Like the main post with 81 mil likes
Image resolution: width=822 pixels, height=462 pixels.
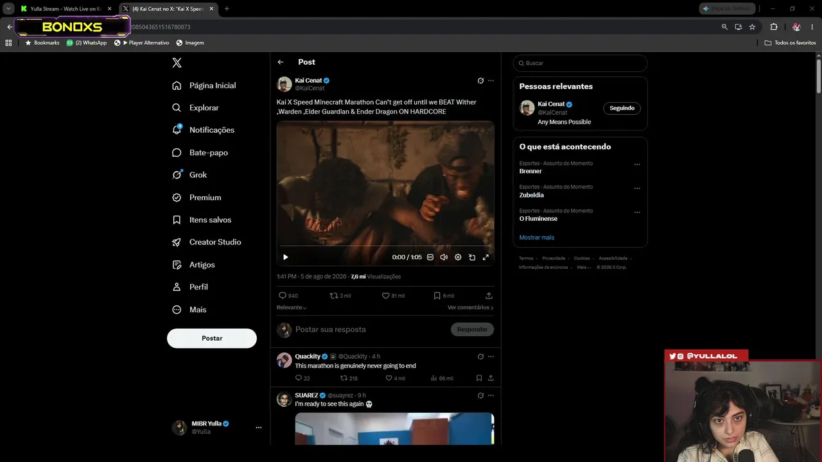pyautogui.click(x=393, y=296)
